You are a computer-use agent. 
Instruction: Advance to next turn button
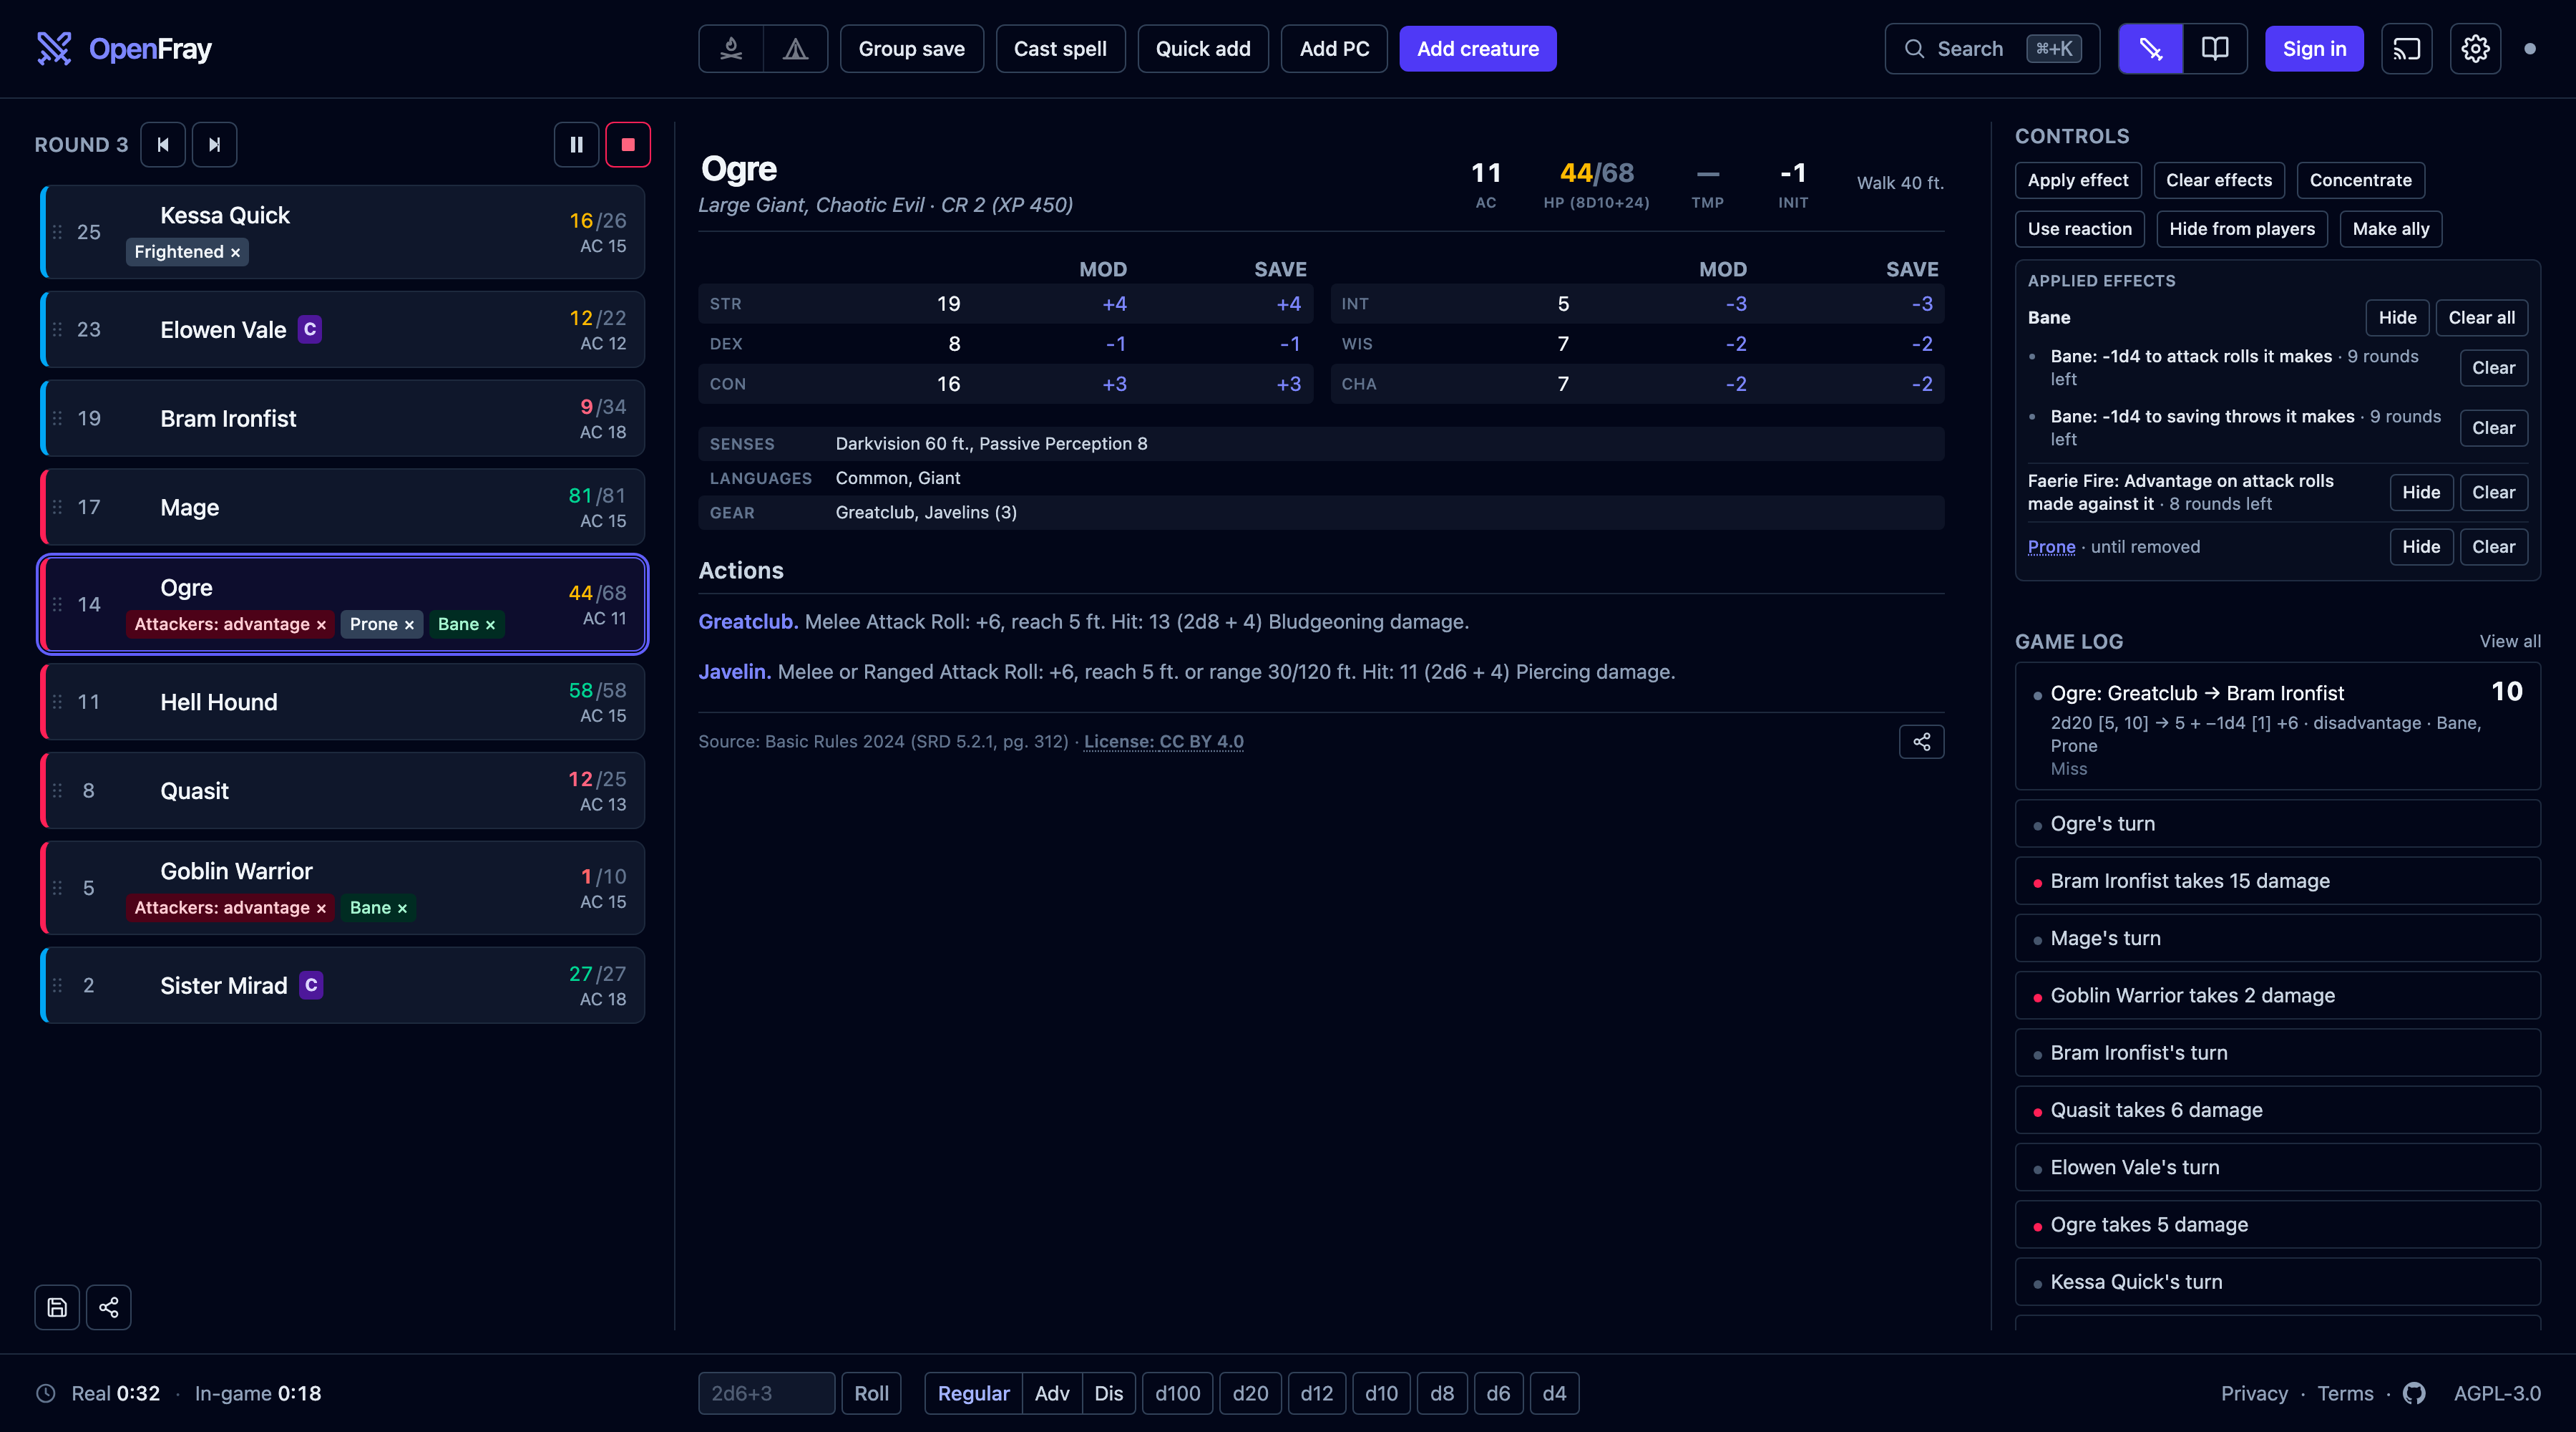click(x=214, y=145)
